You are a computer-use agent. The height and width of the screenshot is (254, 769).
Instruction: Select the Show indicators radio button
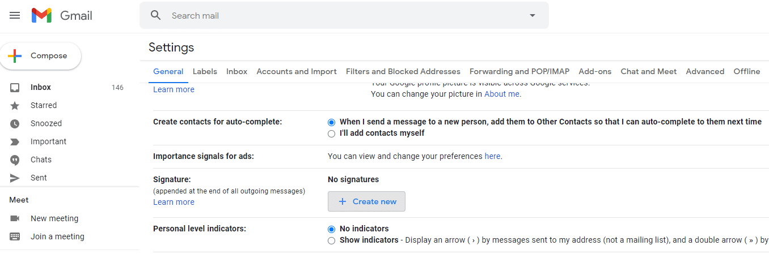click(x=332, y=240)
